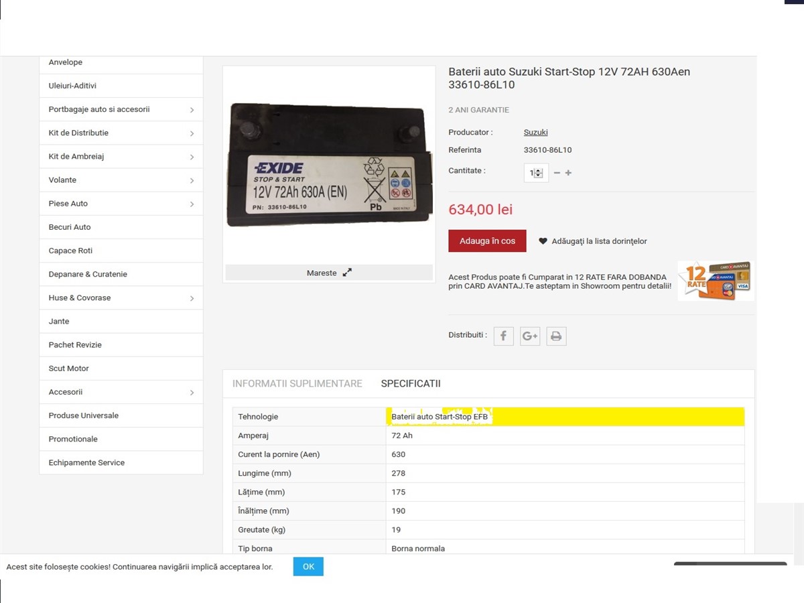Share product on Facebook icon
The width and height of the screenshot is (804, 603).
[503, 336]
